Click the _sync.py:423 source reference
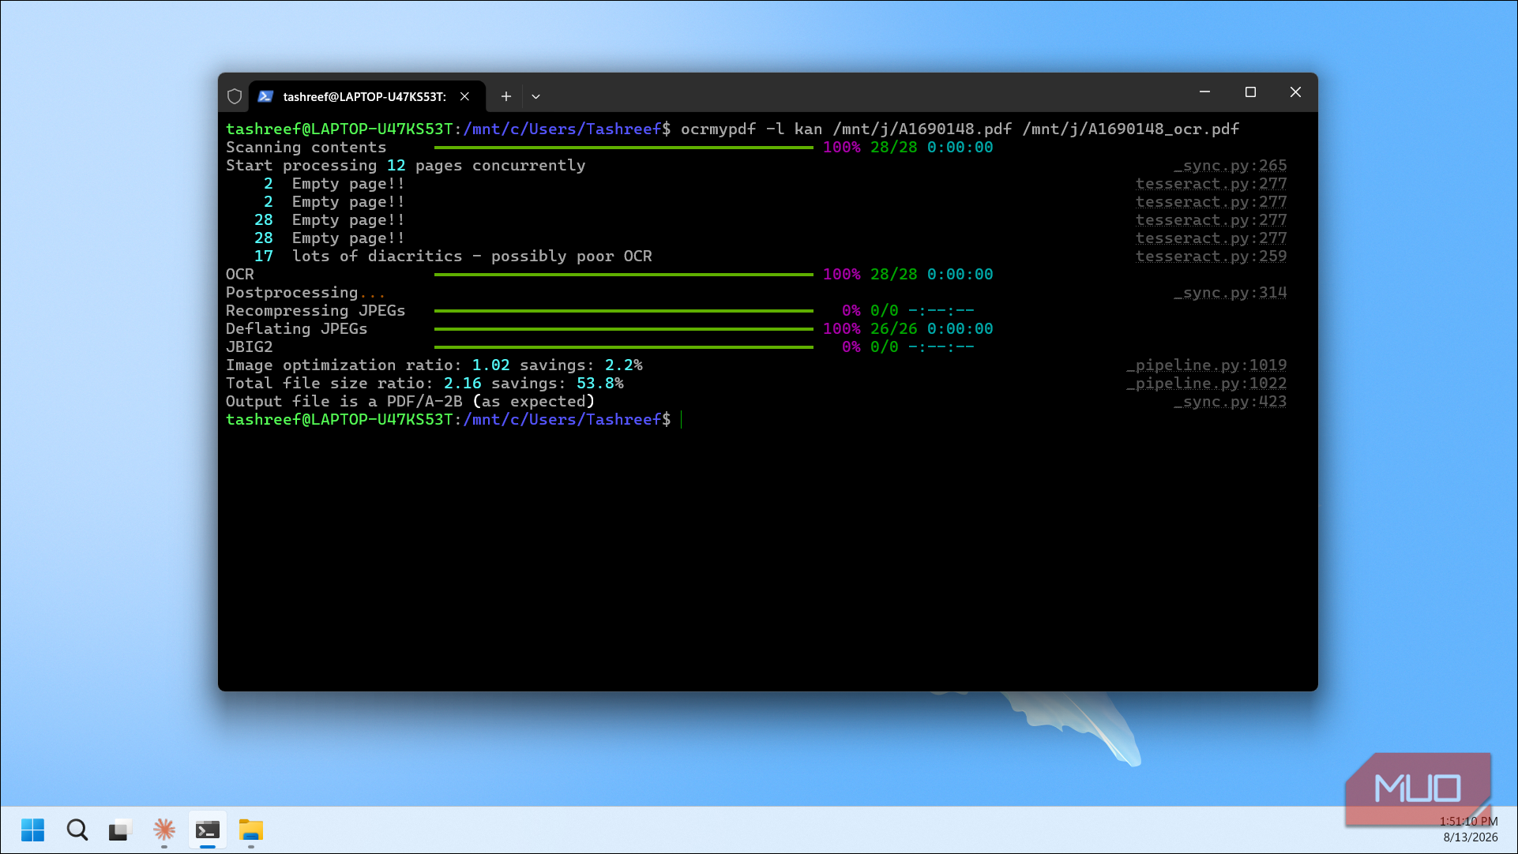This screenshot has width=1518, height=854. 1231,402
